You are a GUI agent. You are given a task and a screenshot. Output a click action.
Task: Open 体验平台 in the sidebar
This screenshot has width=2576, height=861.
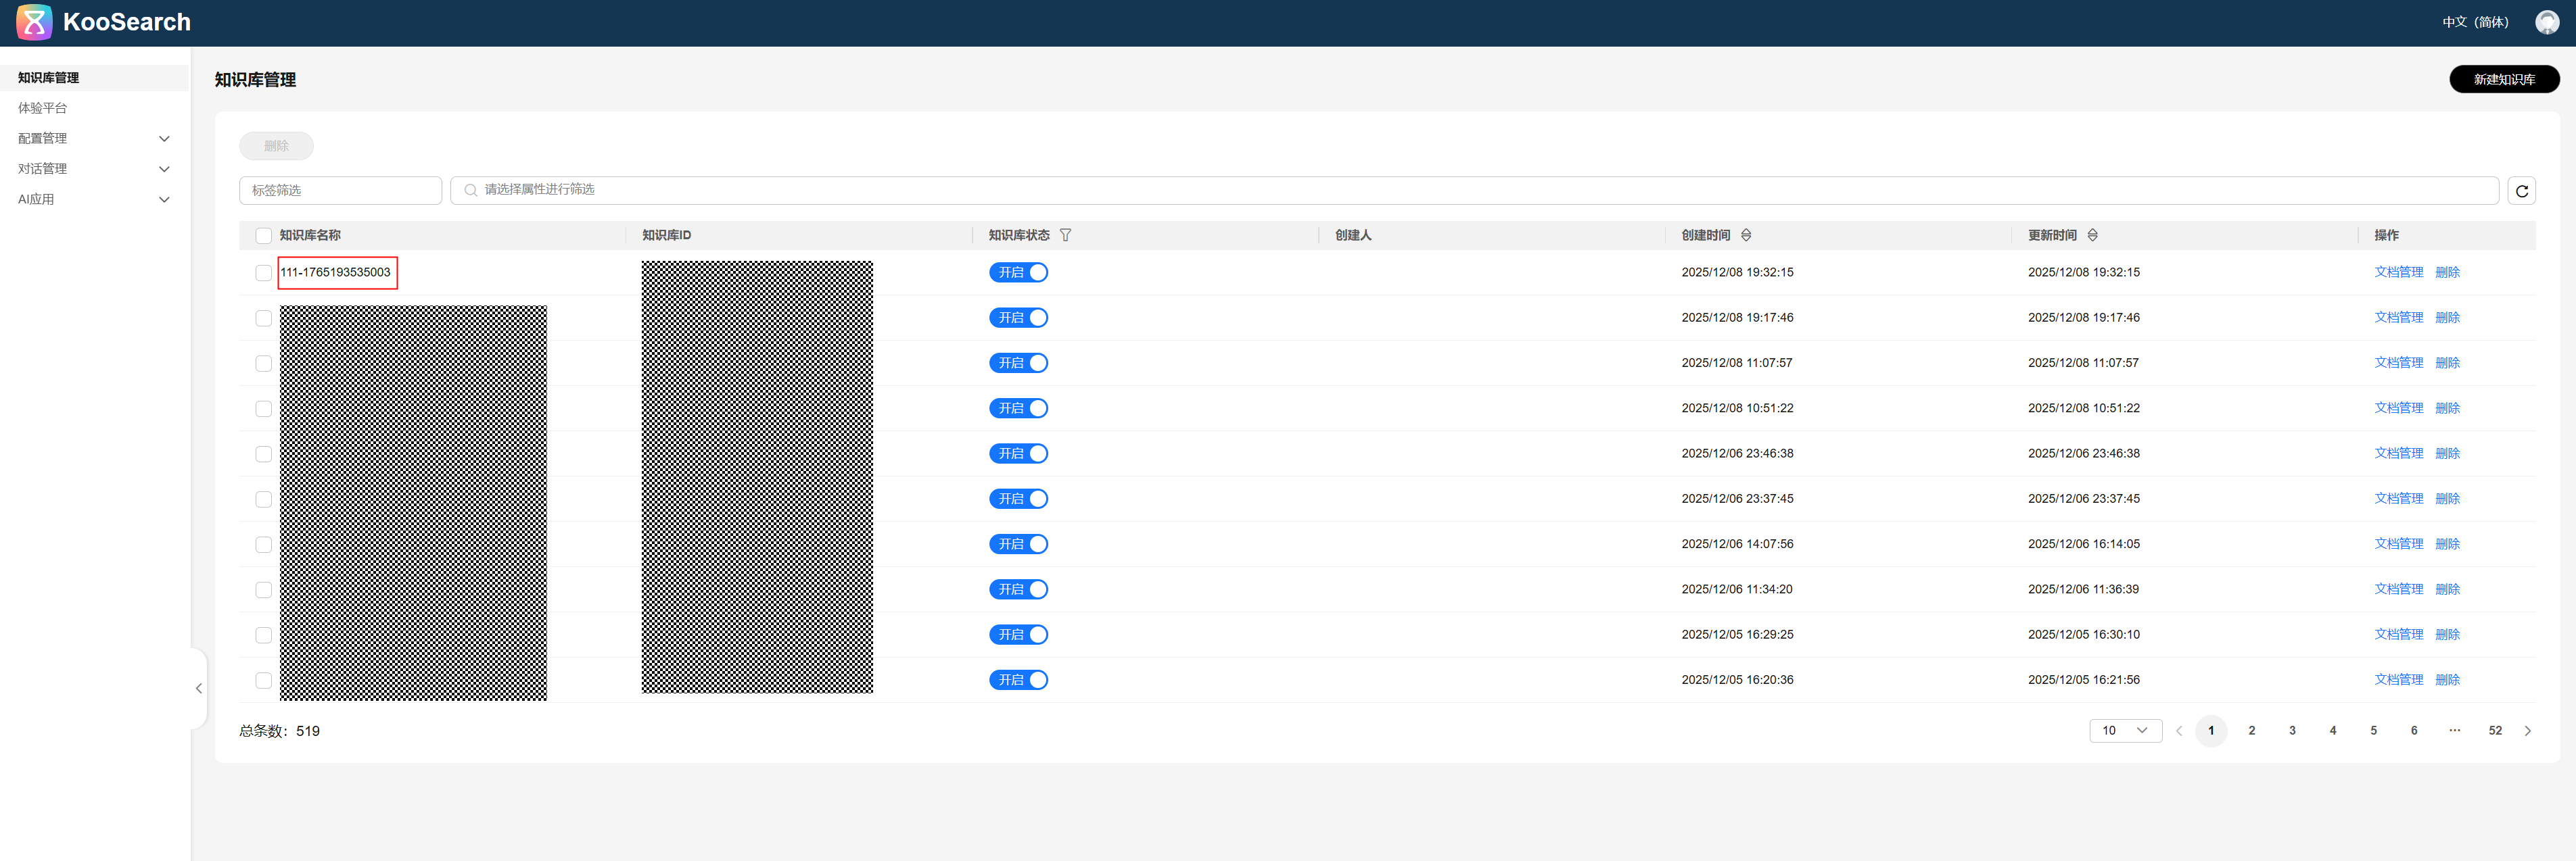coord(43,108)
